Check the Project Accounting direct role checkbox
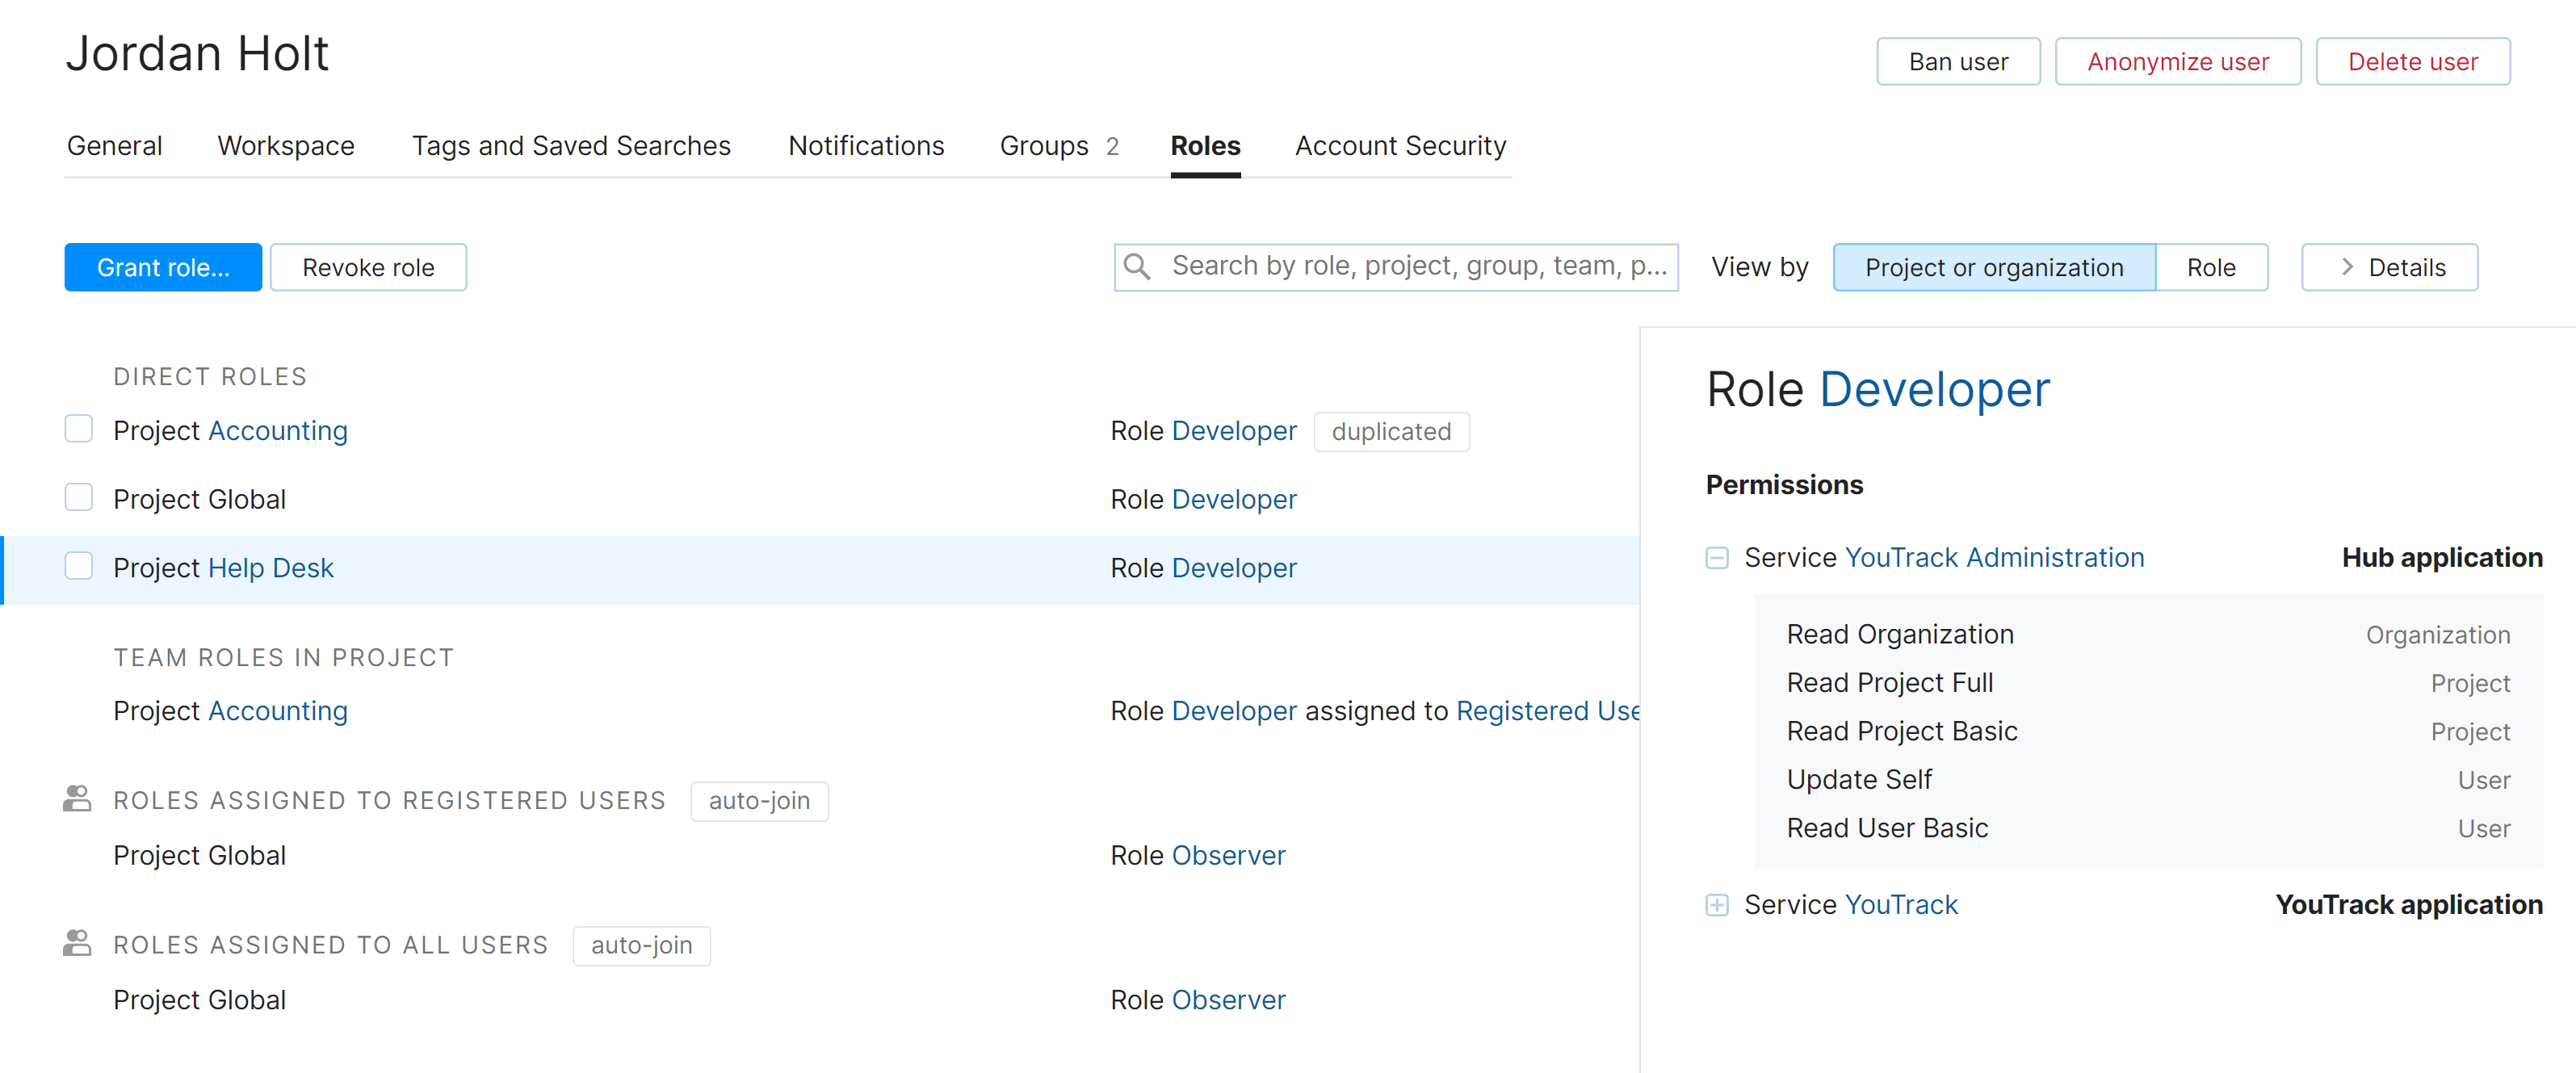The width and height of the screenshot is (2576, 1073). pyautogui.click(x=79, y=429)
